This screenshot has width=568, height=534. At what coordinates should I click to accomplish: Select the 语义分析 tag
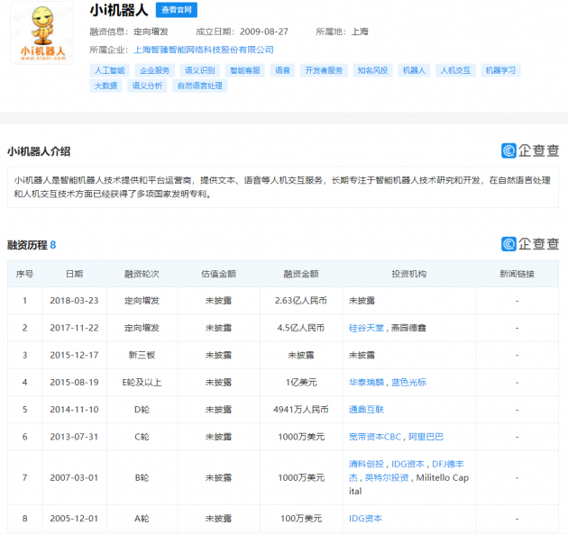click(x=147, y=86)
